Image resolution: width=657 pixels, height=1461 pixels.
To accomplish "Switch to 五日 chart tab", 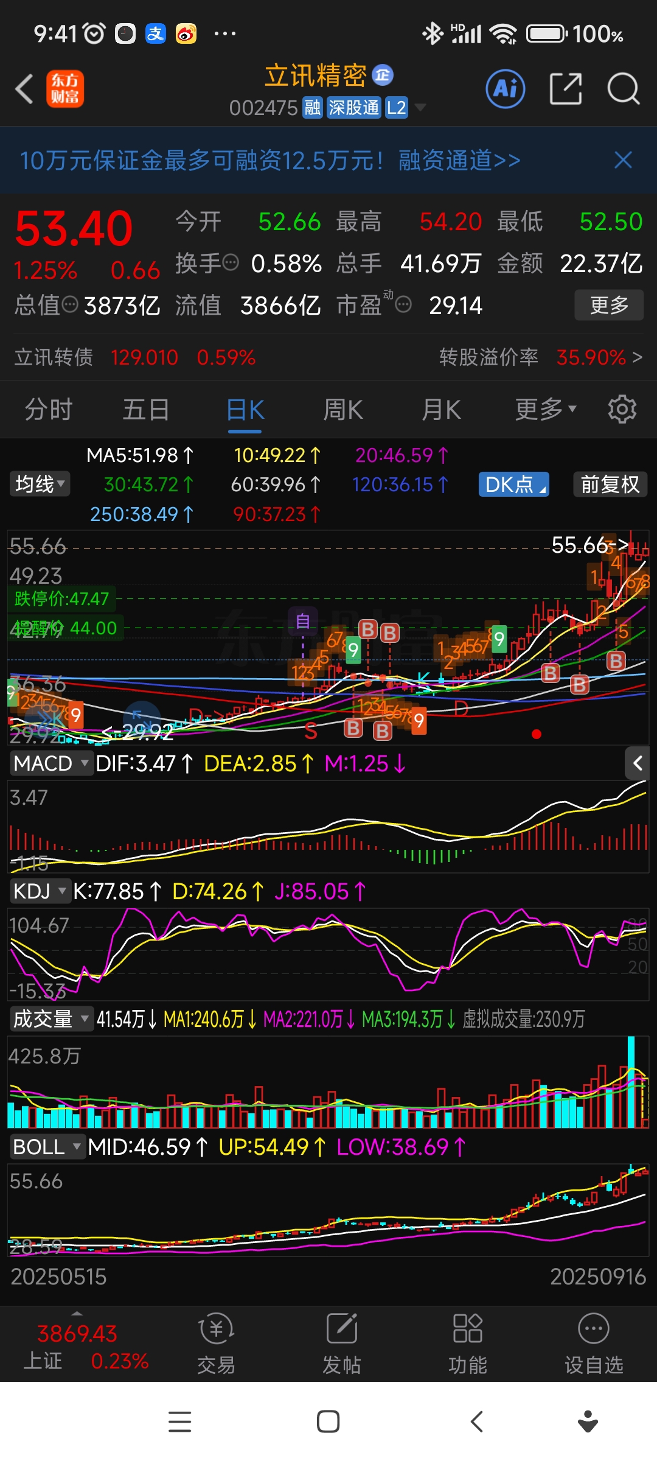I will coord(146,409).
